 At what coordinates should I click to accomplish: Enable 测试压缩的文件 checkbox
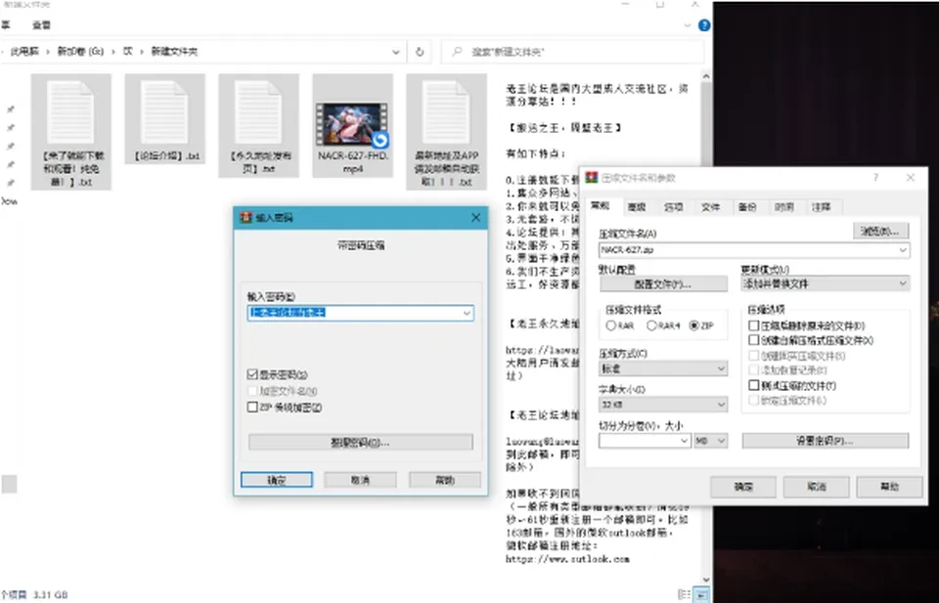(x=754, y=386)
